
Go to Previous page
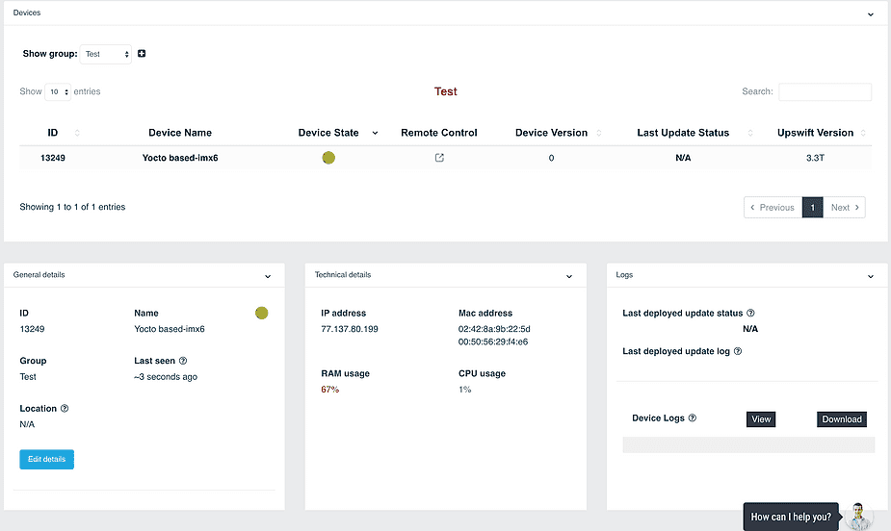point(773,207)
